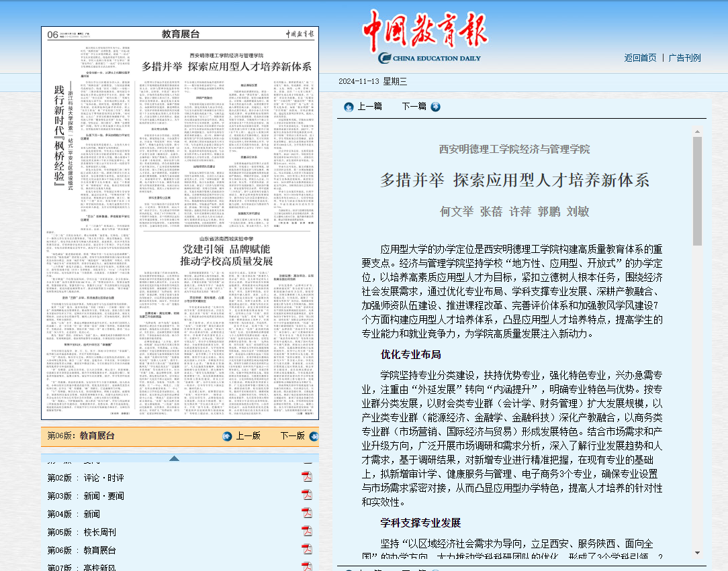Click the previous article (上一篇) arrow icon
This screenshot has height=571, width=728.
click(x=349, y=107)
